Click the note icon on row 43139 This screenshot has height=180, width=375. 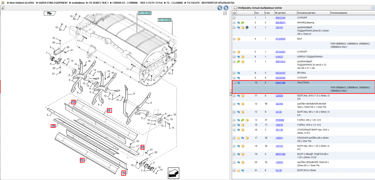coord(238,170)
